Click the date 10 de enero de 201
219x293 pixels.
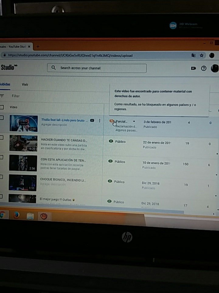click(156, 163)
